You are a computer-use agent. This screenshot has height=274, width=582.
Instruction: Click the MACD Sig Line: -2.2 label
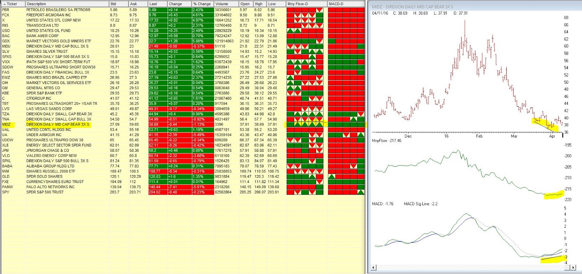click(421, 204)
